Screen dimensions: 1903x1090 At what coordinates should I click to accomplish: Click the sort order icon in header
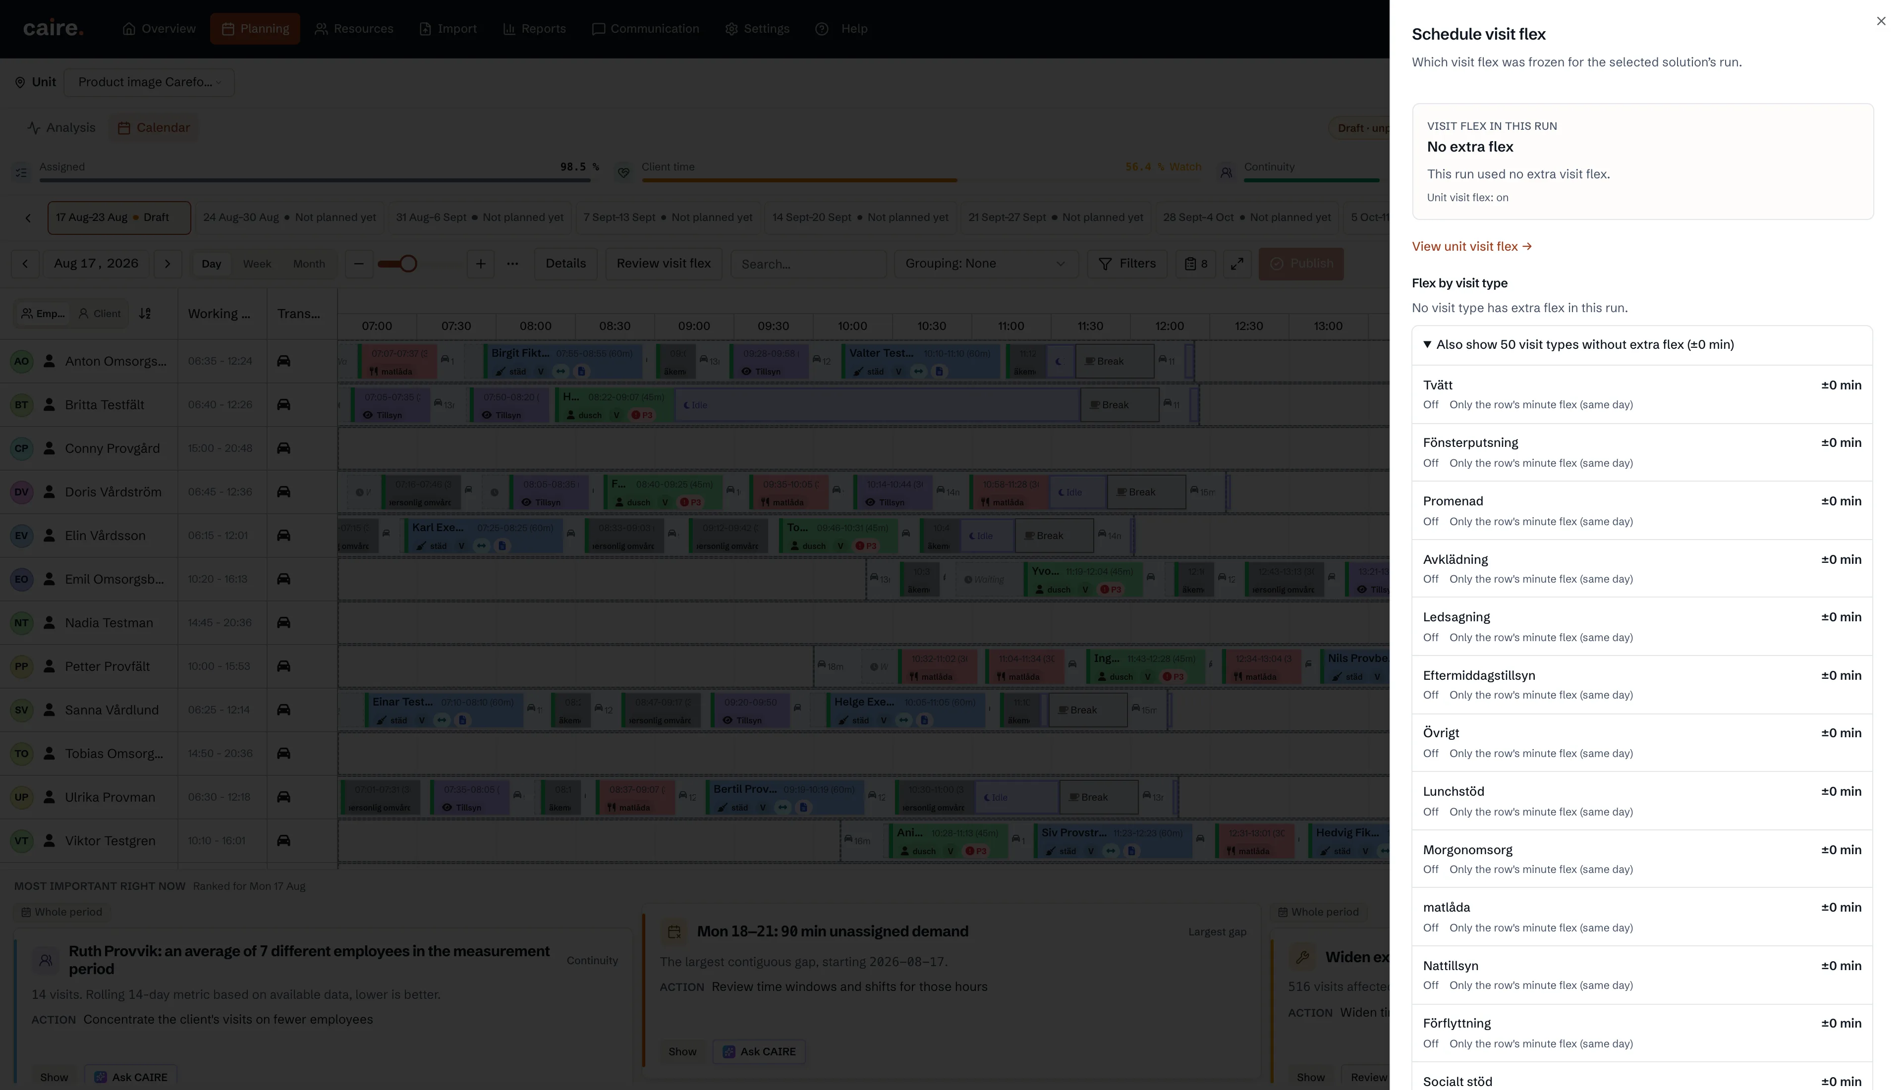point(145,314)
